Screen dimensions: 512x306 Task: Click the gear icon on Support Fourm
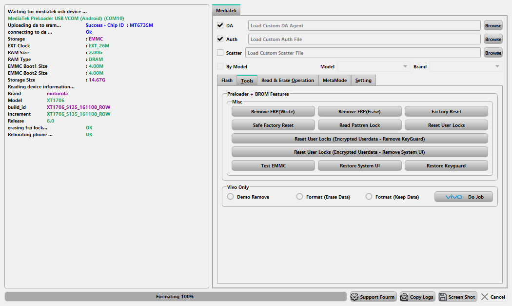[354, 297]
